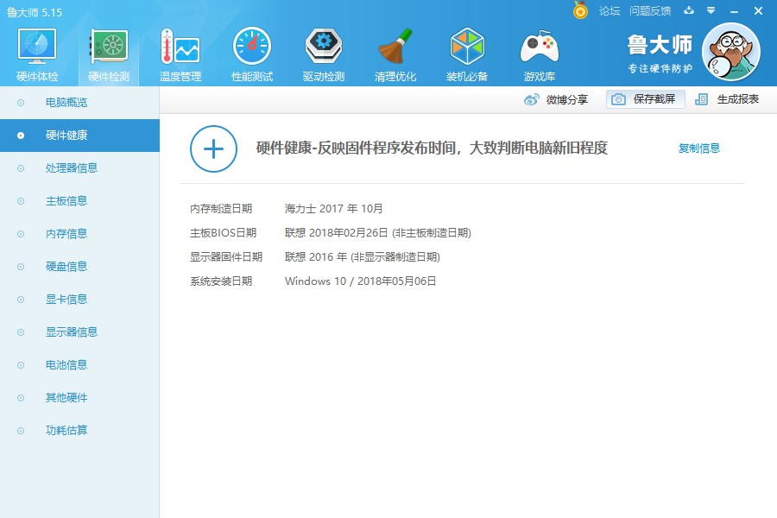Open 问题反馈 feedback link
The width and height of the screenshot is (777, 518).
[650, 11]
